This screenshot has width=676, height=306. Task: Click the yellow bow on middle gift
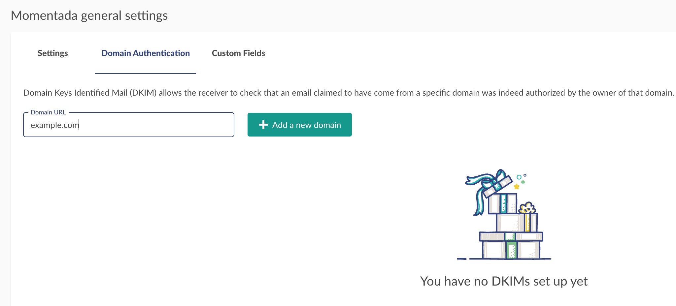pos(527,208)
